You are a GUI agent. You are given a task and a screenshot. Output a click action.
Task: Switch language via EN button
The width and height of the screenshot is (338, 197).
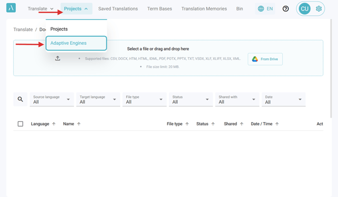click(265, 8)
